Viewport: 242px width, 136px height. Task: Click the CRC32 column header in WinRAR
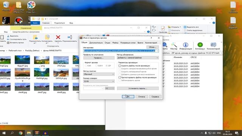(x=193, y=57)
